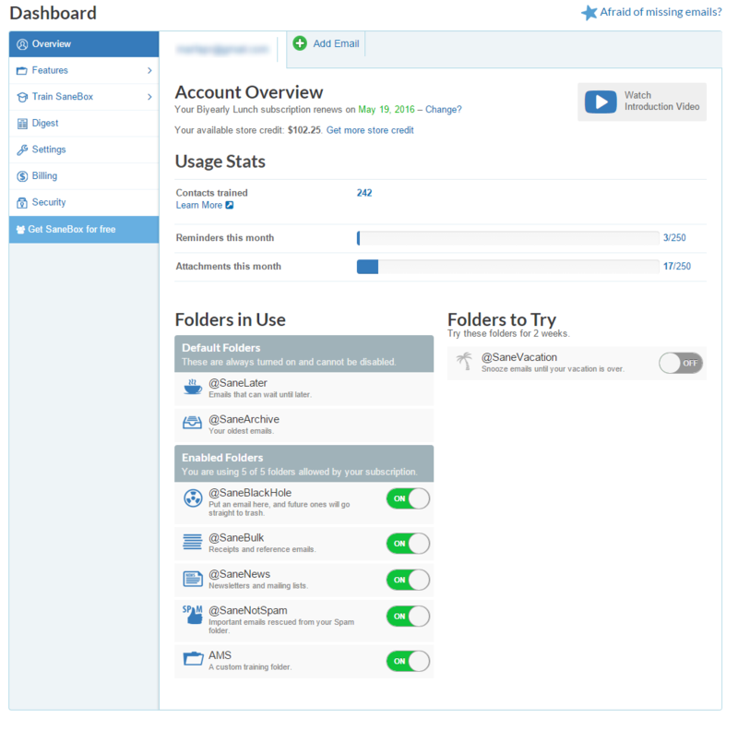The height and width of the screenshot is (731, 738).
Task: Click the AMS custom folder icon
Action: point(193,658)
